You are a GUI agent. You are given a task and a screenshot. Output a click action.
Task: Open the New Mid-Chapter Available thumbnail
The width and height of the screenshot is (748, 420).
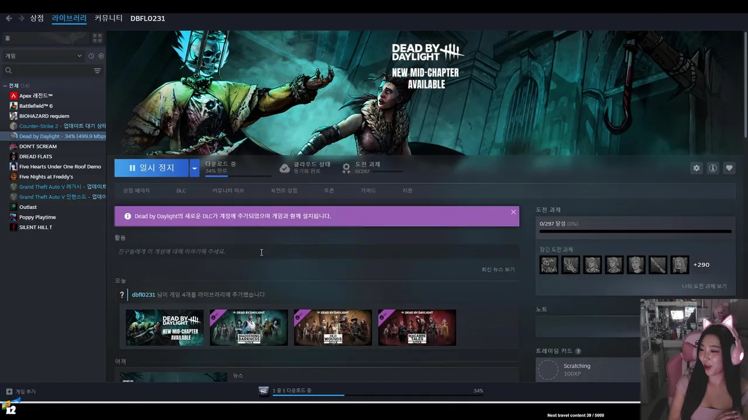point(165,328)
